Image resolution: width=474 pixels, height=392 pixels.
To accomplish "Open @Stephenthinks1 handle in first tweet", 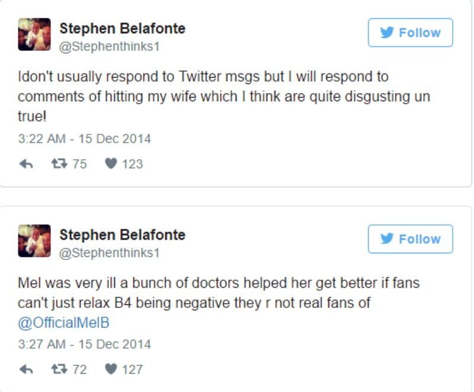I will click(x=110, y=46).
